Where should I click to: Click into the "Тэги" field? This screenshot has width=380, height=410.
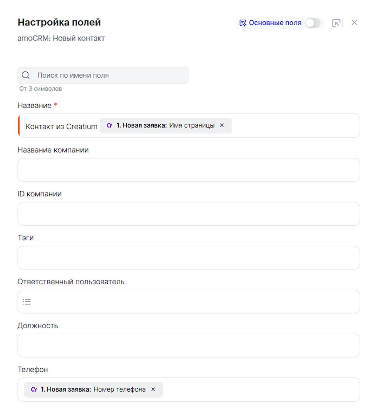pyautogui.click(x=189, y=257)
